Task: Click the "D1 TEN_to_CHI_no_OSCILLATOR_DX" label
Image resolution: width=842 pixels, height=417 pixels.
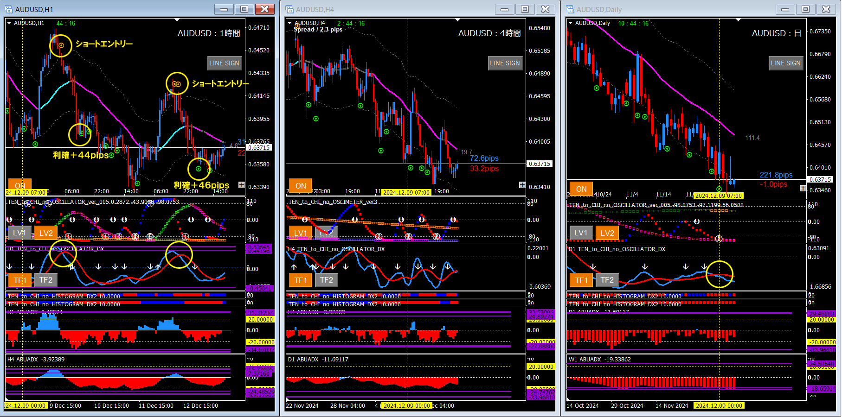Action: coord(617,249)
